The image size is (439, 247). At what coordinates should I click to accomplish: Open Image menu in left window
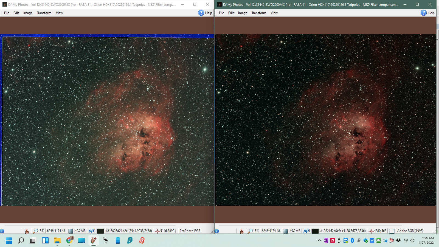(28, 13)
